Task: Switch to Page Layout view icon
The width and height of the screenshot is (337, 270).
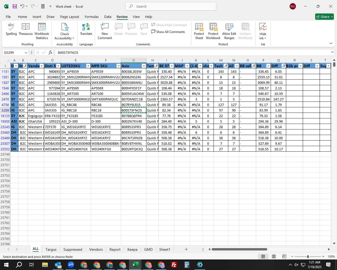Action: pyautogui.click(x=274, y=257)
